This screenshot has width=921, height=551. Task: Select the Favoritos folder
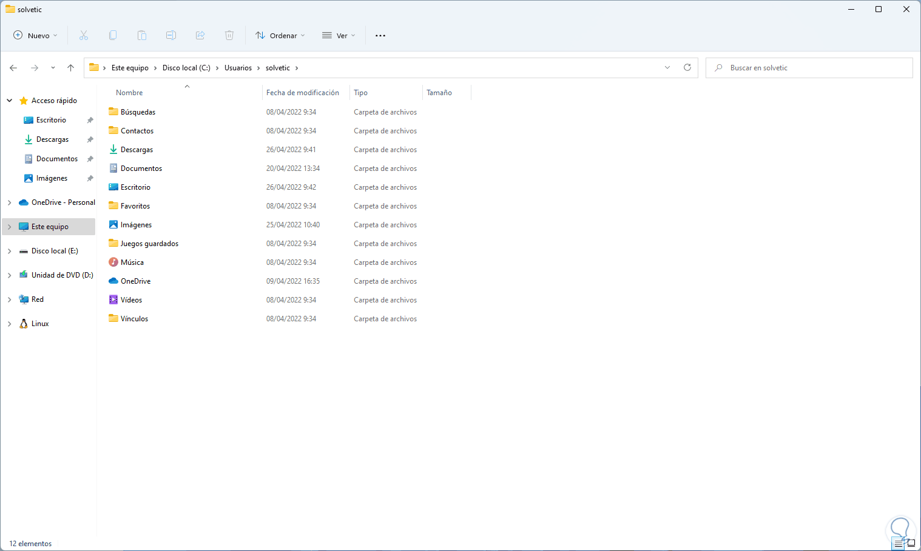pyautogui.click(x=135, y=206)
